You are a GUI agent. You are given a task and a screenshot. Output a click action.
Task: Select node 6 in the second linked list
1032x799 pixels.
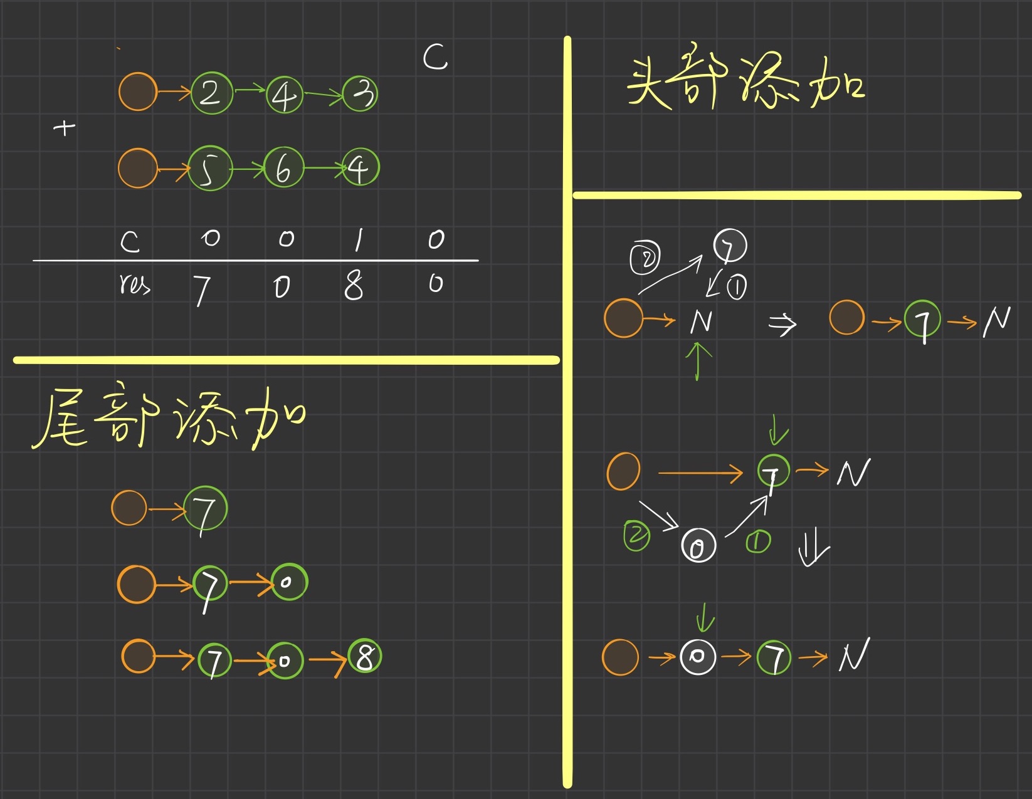283,167
